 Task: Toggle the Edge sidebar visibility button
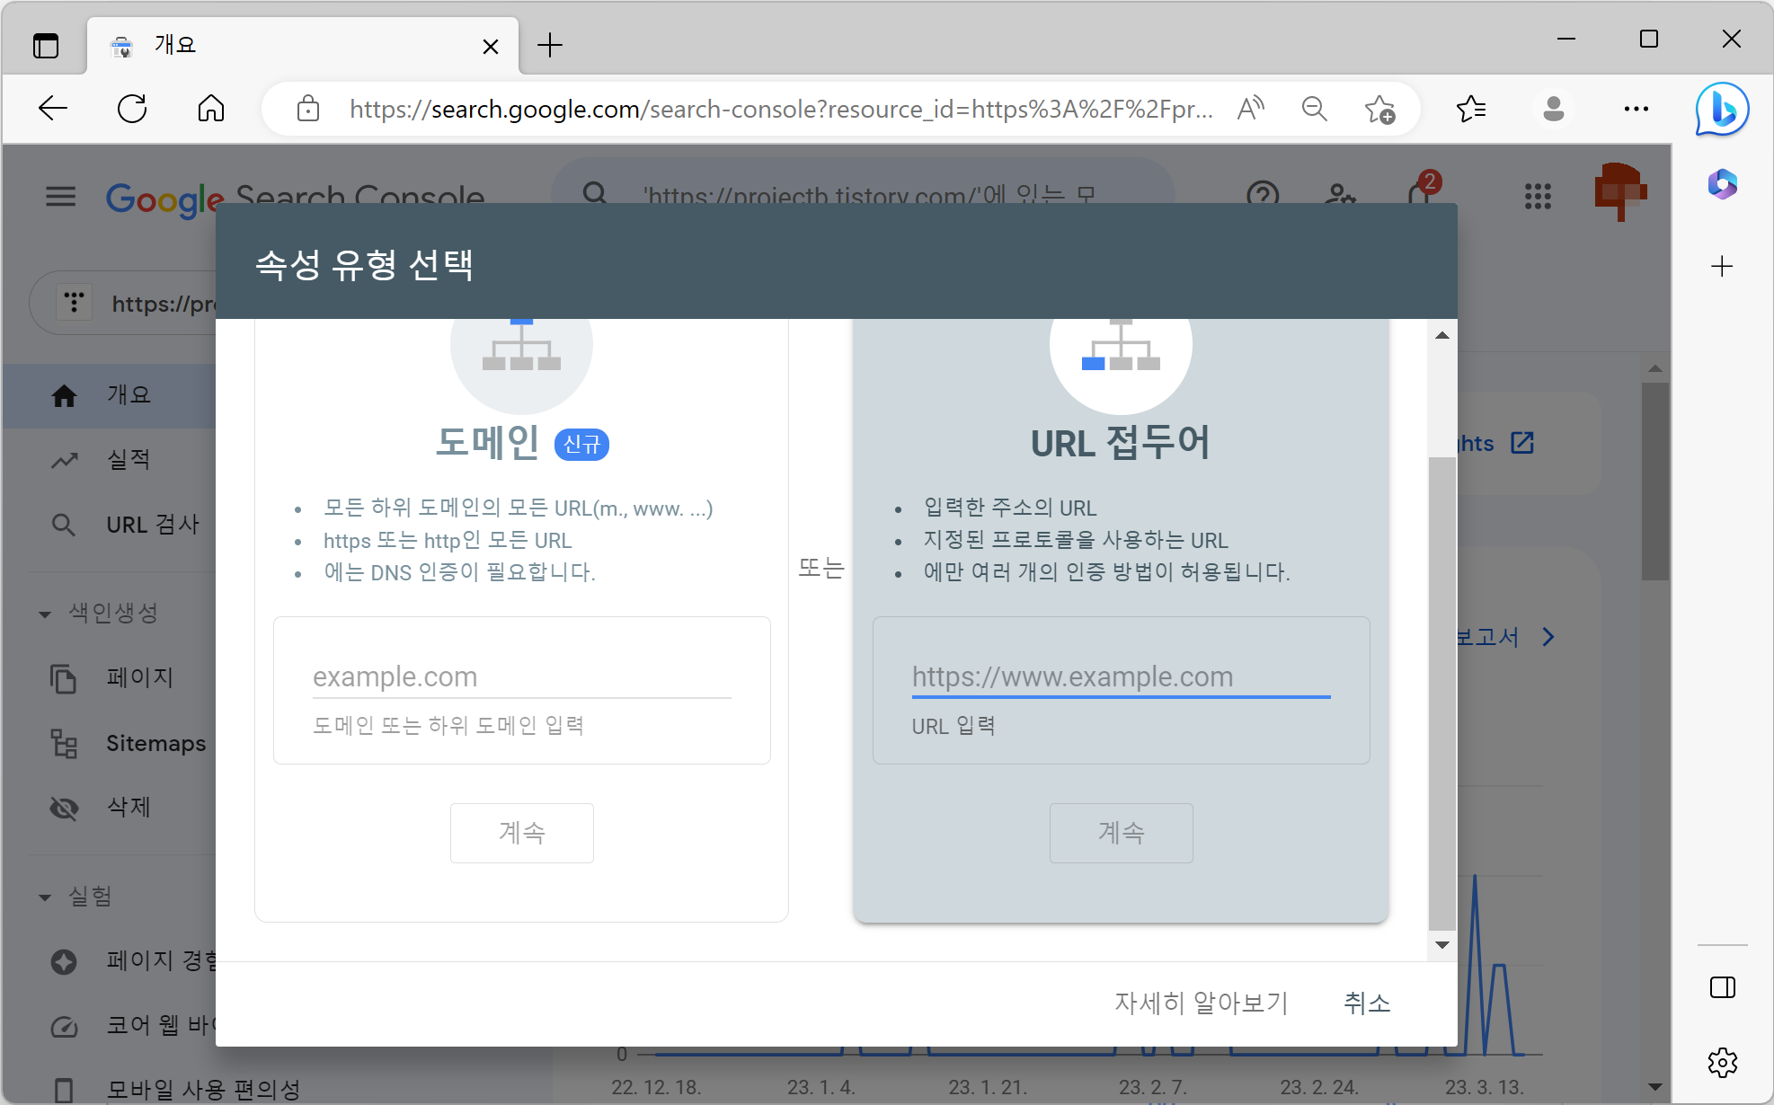pos(1722,987)
